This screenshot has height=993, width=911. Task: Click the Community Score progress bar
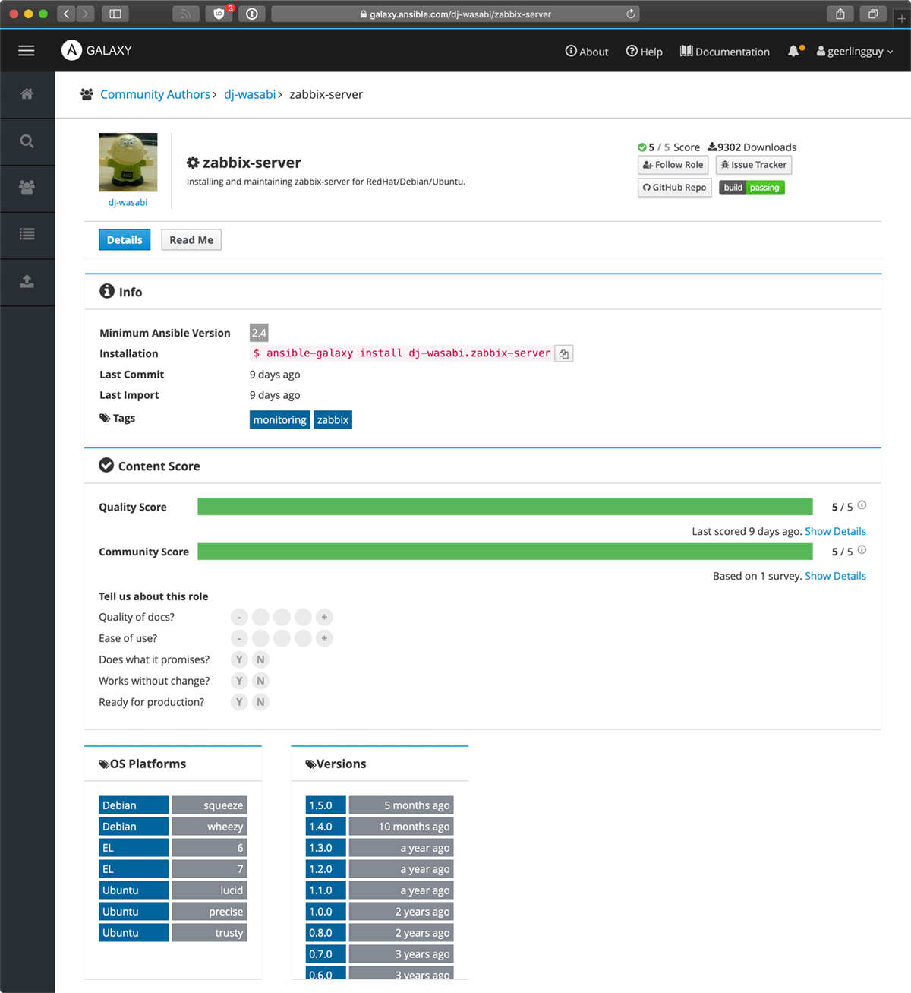[505, 552]
